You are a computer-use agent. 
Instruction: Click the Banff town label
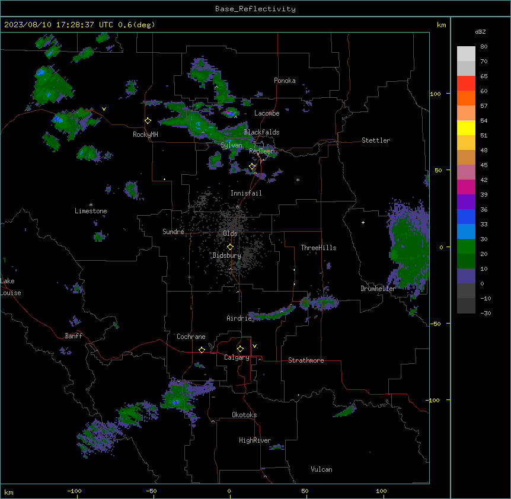[74, 336]
